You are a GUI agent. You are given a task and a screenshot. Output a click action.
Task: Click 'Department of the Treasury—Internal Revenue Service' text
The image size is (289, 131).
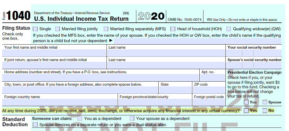[x=72, y=13]
